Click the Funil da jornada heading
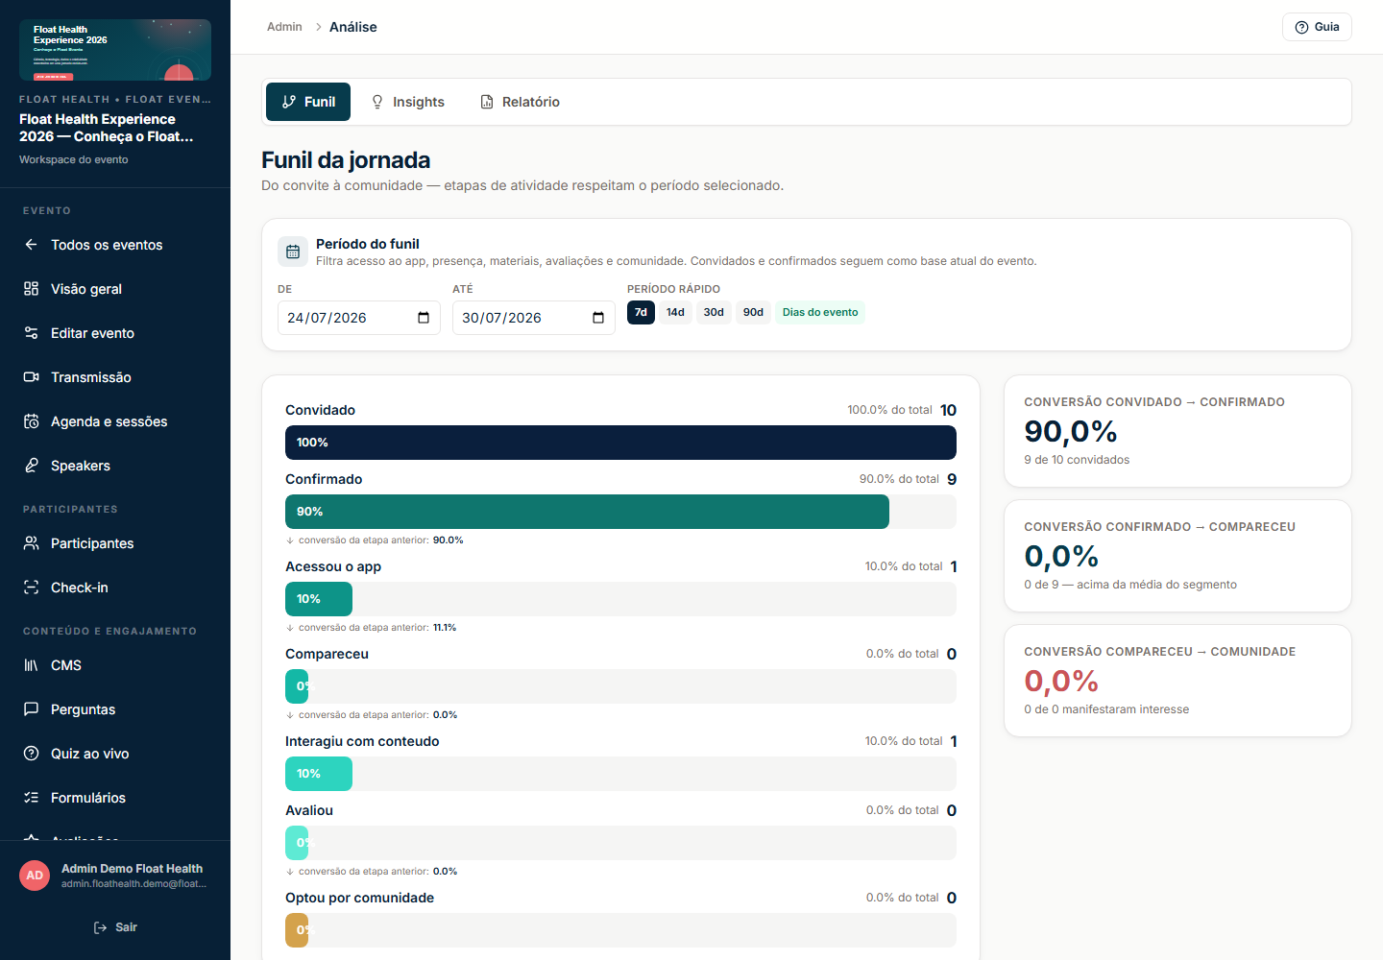This screenshot has width=1383, height=960. click(x=346, y=160)
